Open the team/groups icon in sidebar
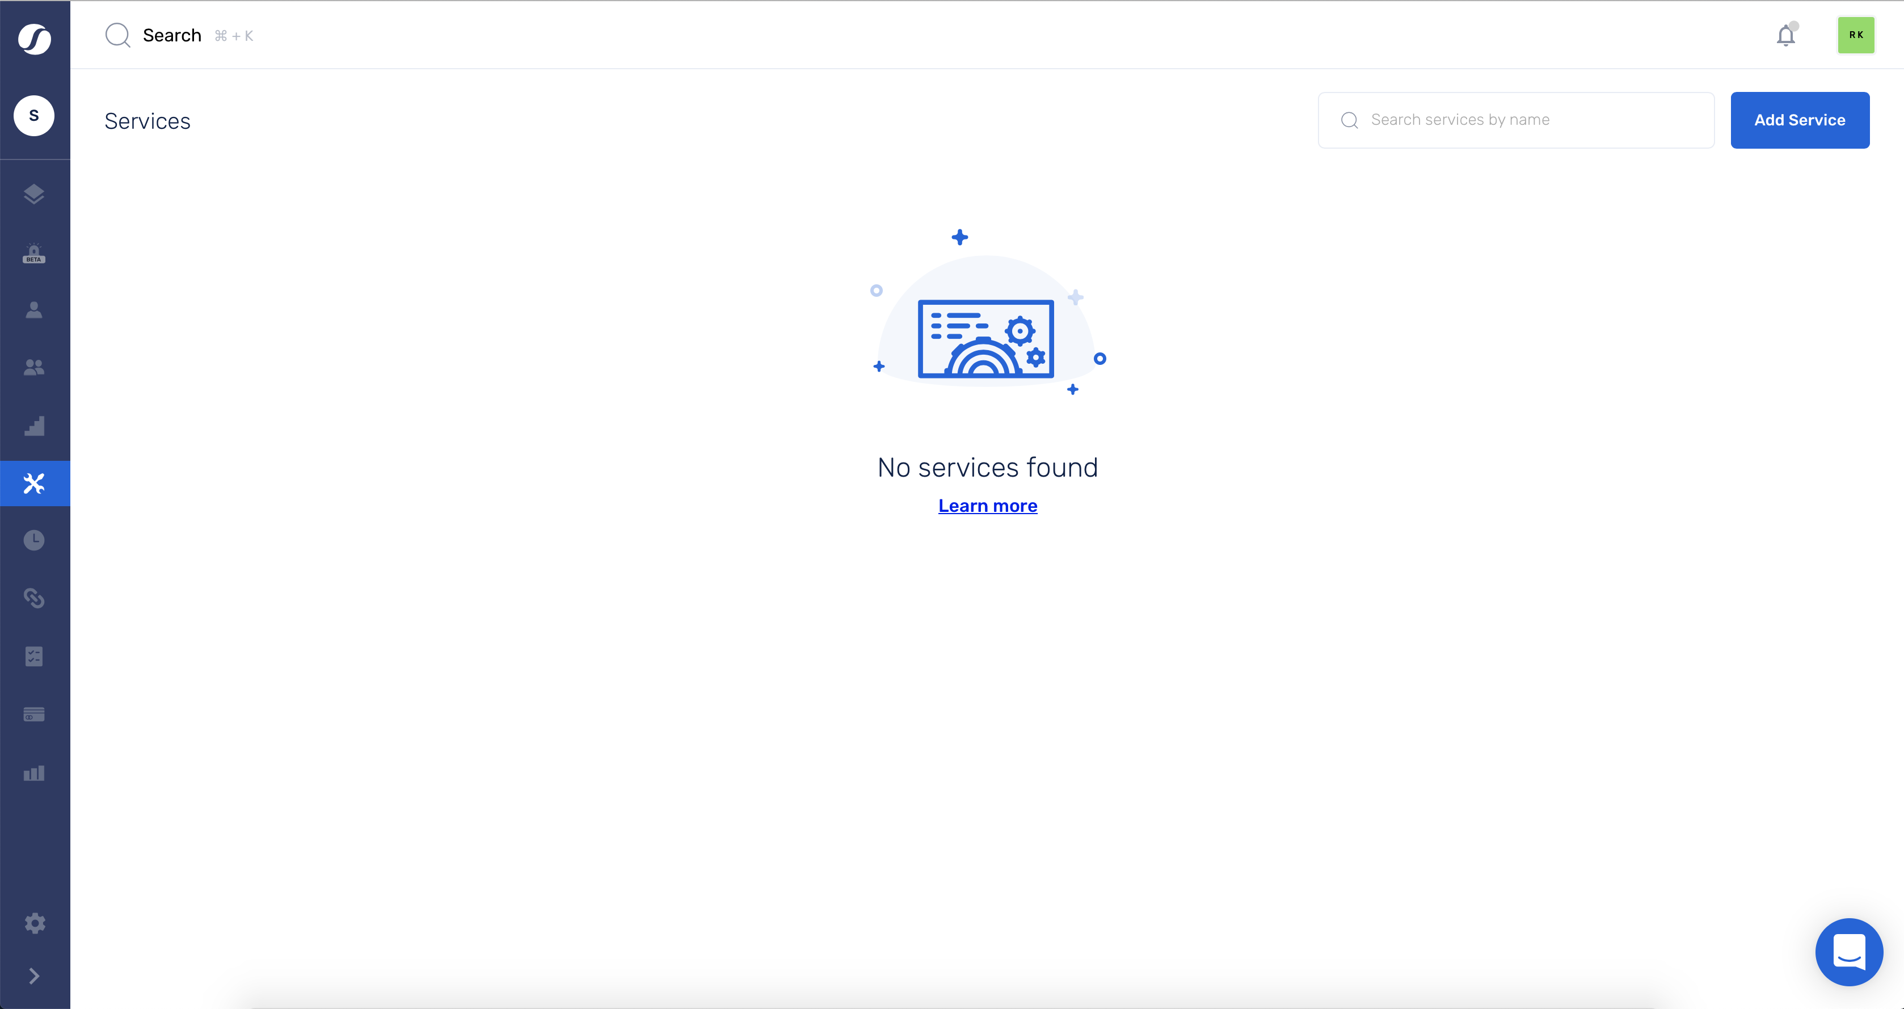The width and height of the screenshot is (1904, 1009). coord(35,367)
